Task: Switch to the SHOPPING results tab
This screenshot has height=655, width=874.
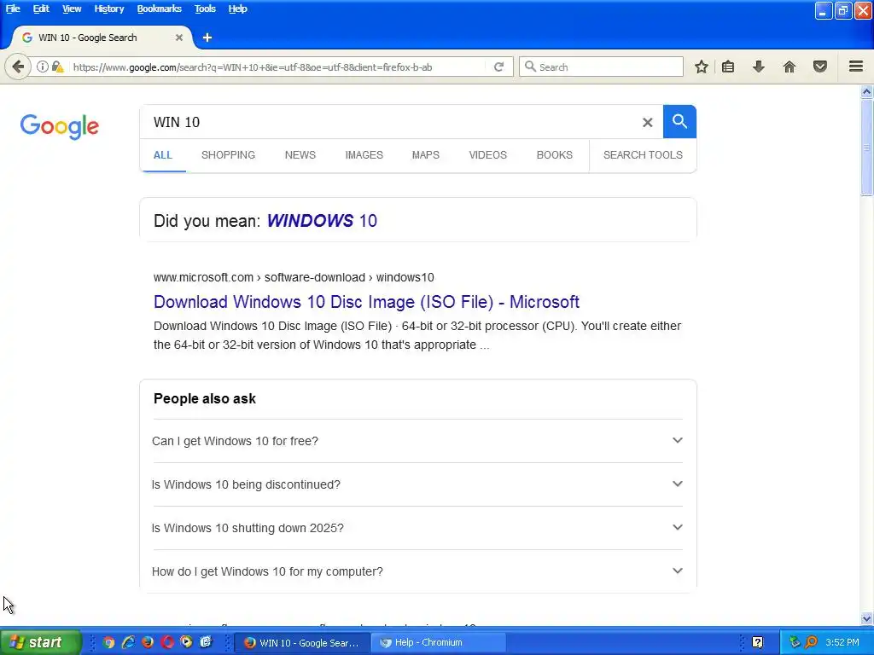Action: (x=228, y=155)
